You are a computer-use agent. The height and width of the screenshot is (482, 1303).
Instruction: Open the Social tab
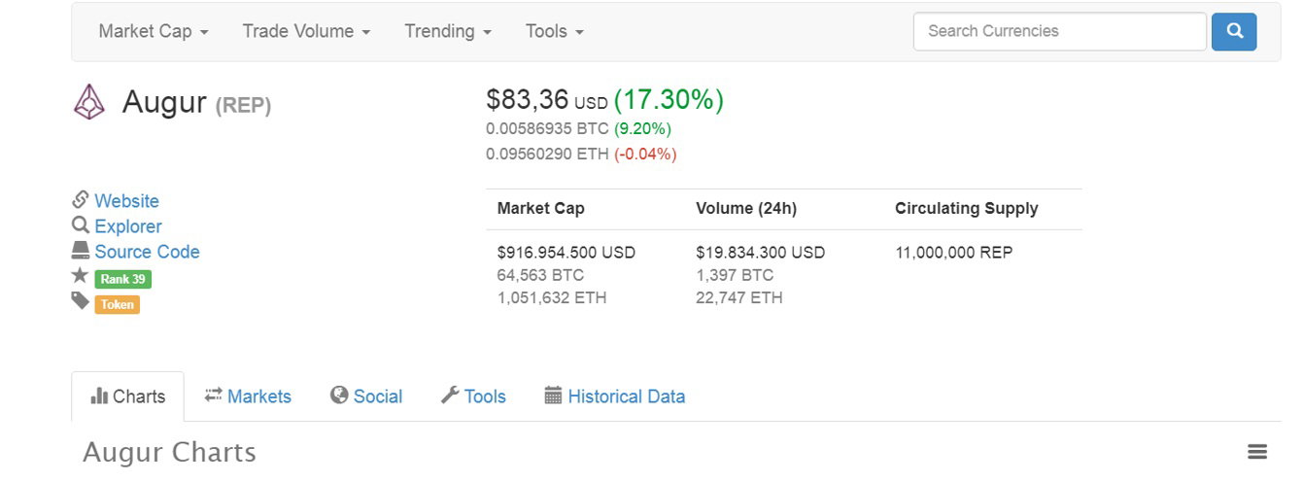pos(366,396)
